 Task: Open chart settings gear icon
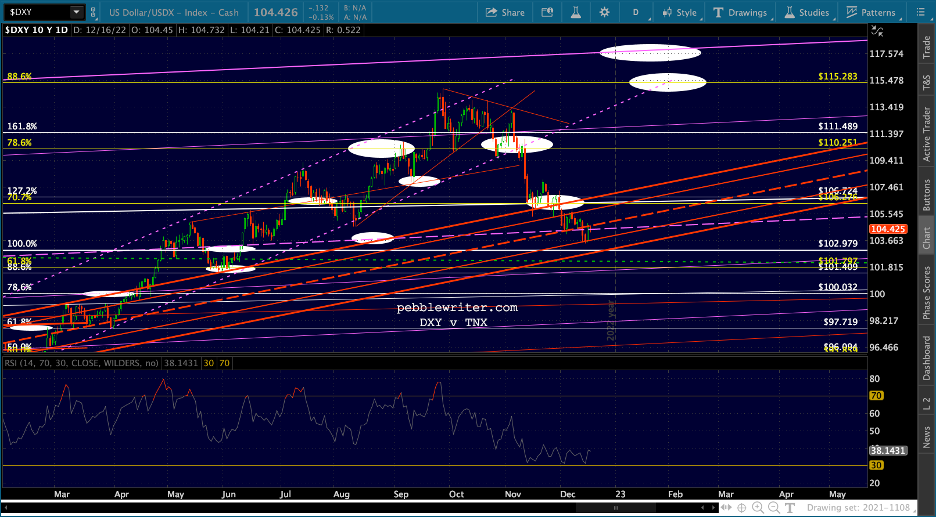604,12
